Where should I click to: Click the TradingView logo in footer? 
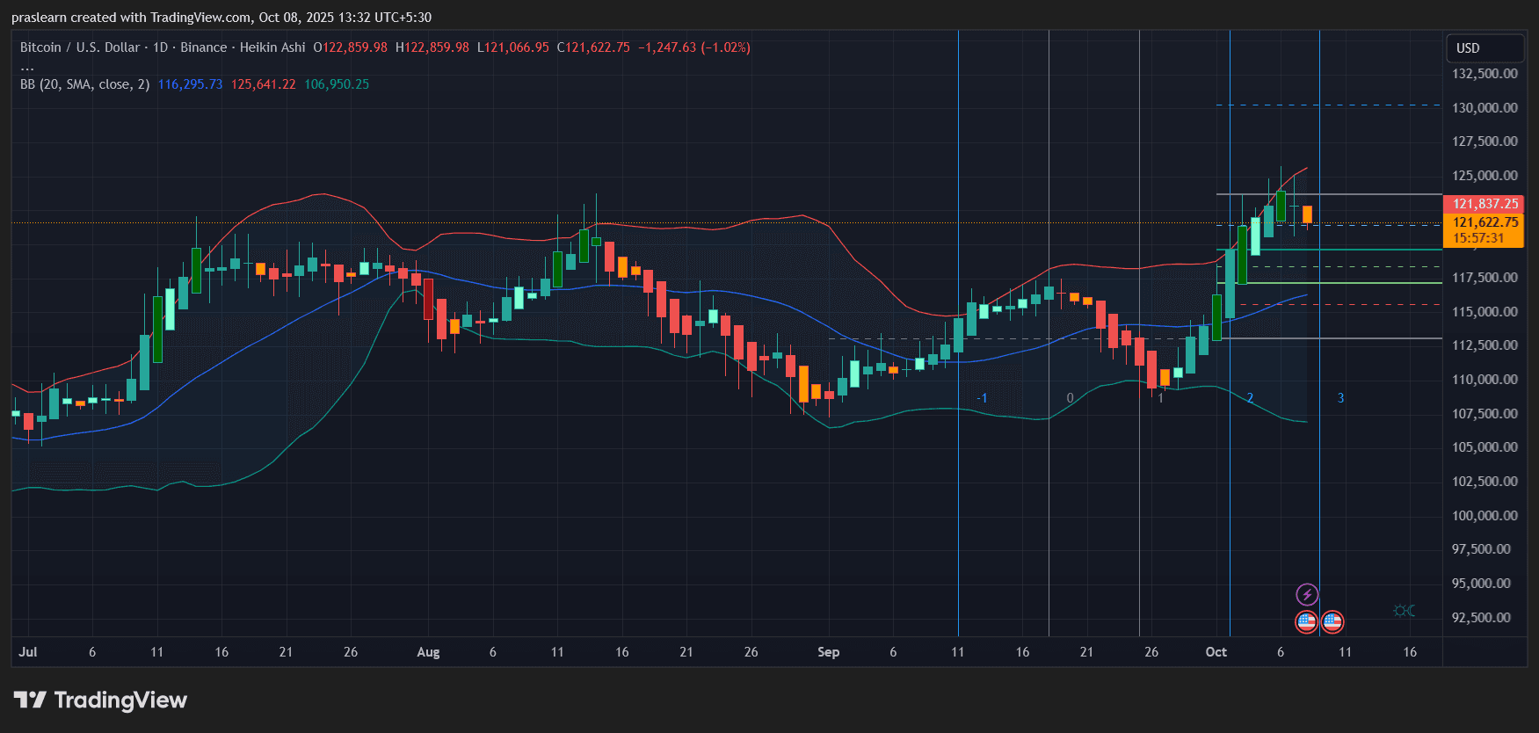(101, 700)
